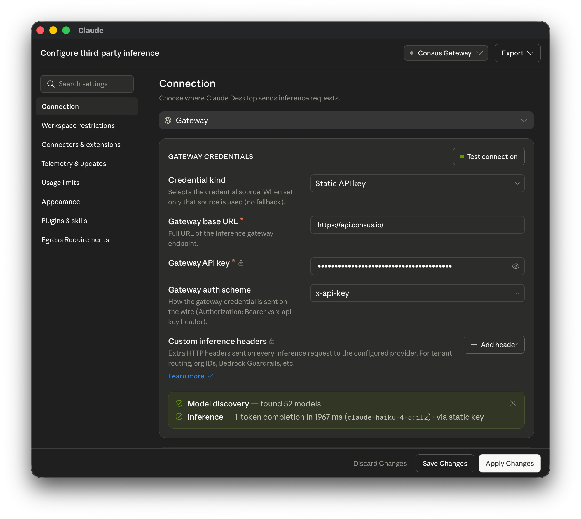581x519 pixels.
Task: Click 'Configure third-party inference' title
Action: pos(100,53)
